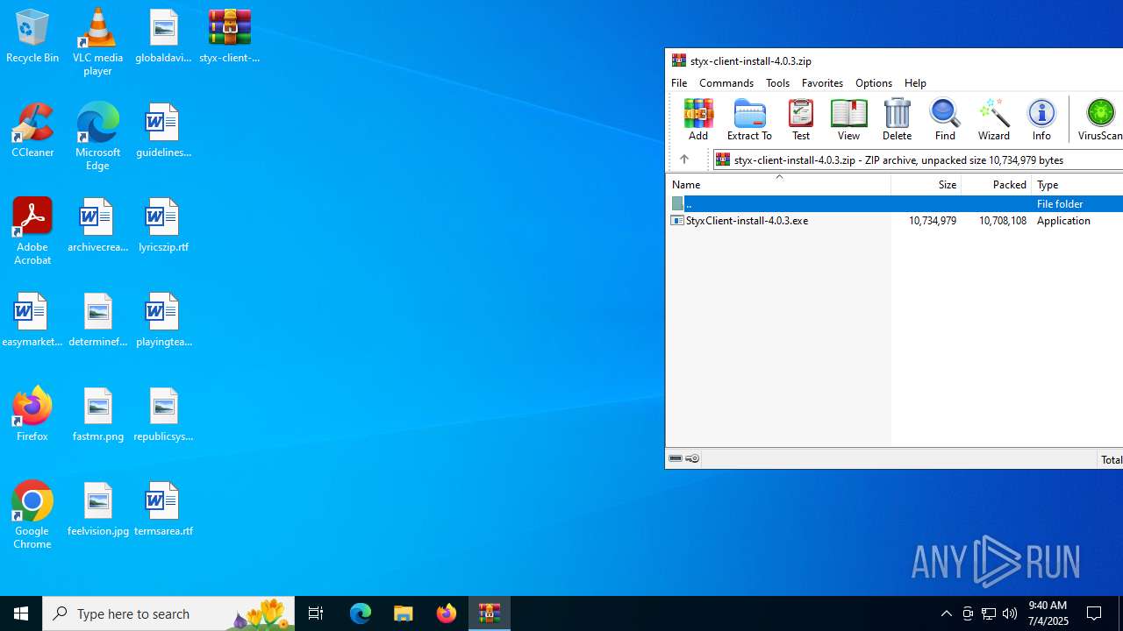Viewport: 1123px width, 631px height.
Task: Open Task View on the taskbar
Action: tap(316, 613)
